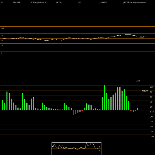This screenshot has height=155, width=155.
Task: Click the histogram 20 axis label
Action: tap(151, 107)
